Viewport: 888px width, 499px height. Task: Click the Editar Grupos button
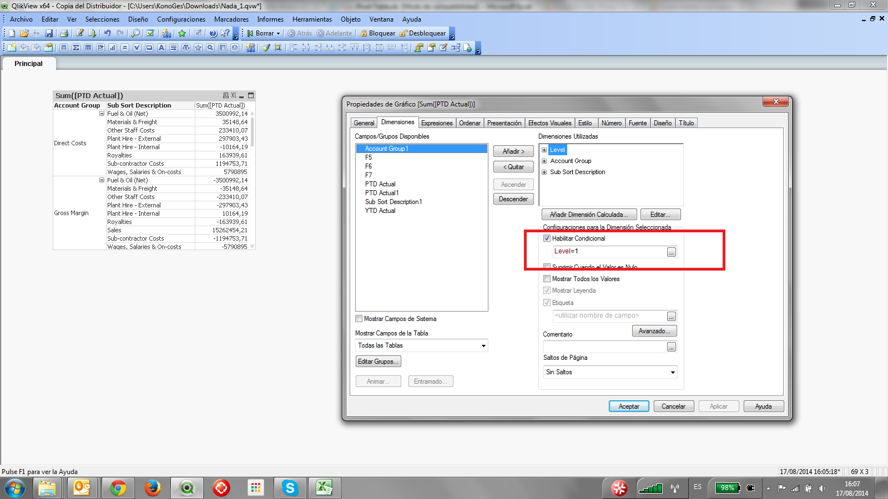click(x=378, y=361)
